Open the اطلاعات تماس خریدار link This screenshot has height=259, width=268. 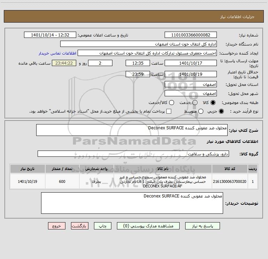pyautogui.click(x=57, y=53)
